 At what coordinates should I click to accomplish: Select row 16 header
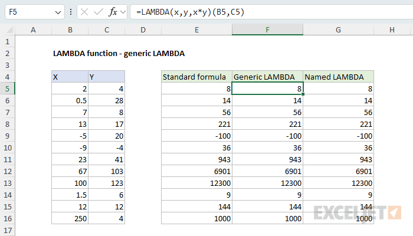(7, 218)
